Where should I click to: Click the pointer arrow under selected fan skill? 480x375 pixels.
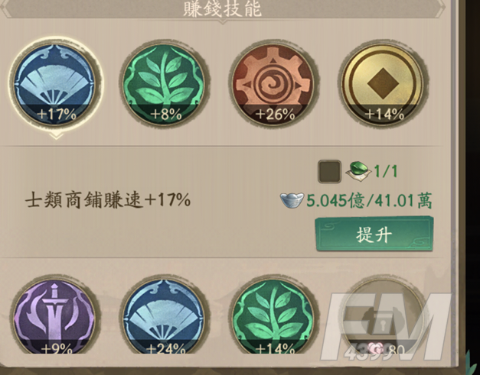(x=57, y=135)
